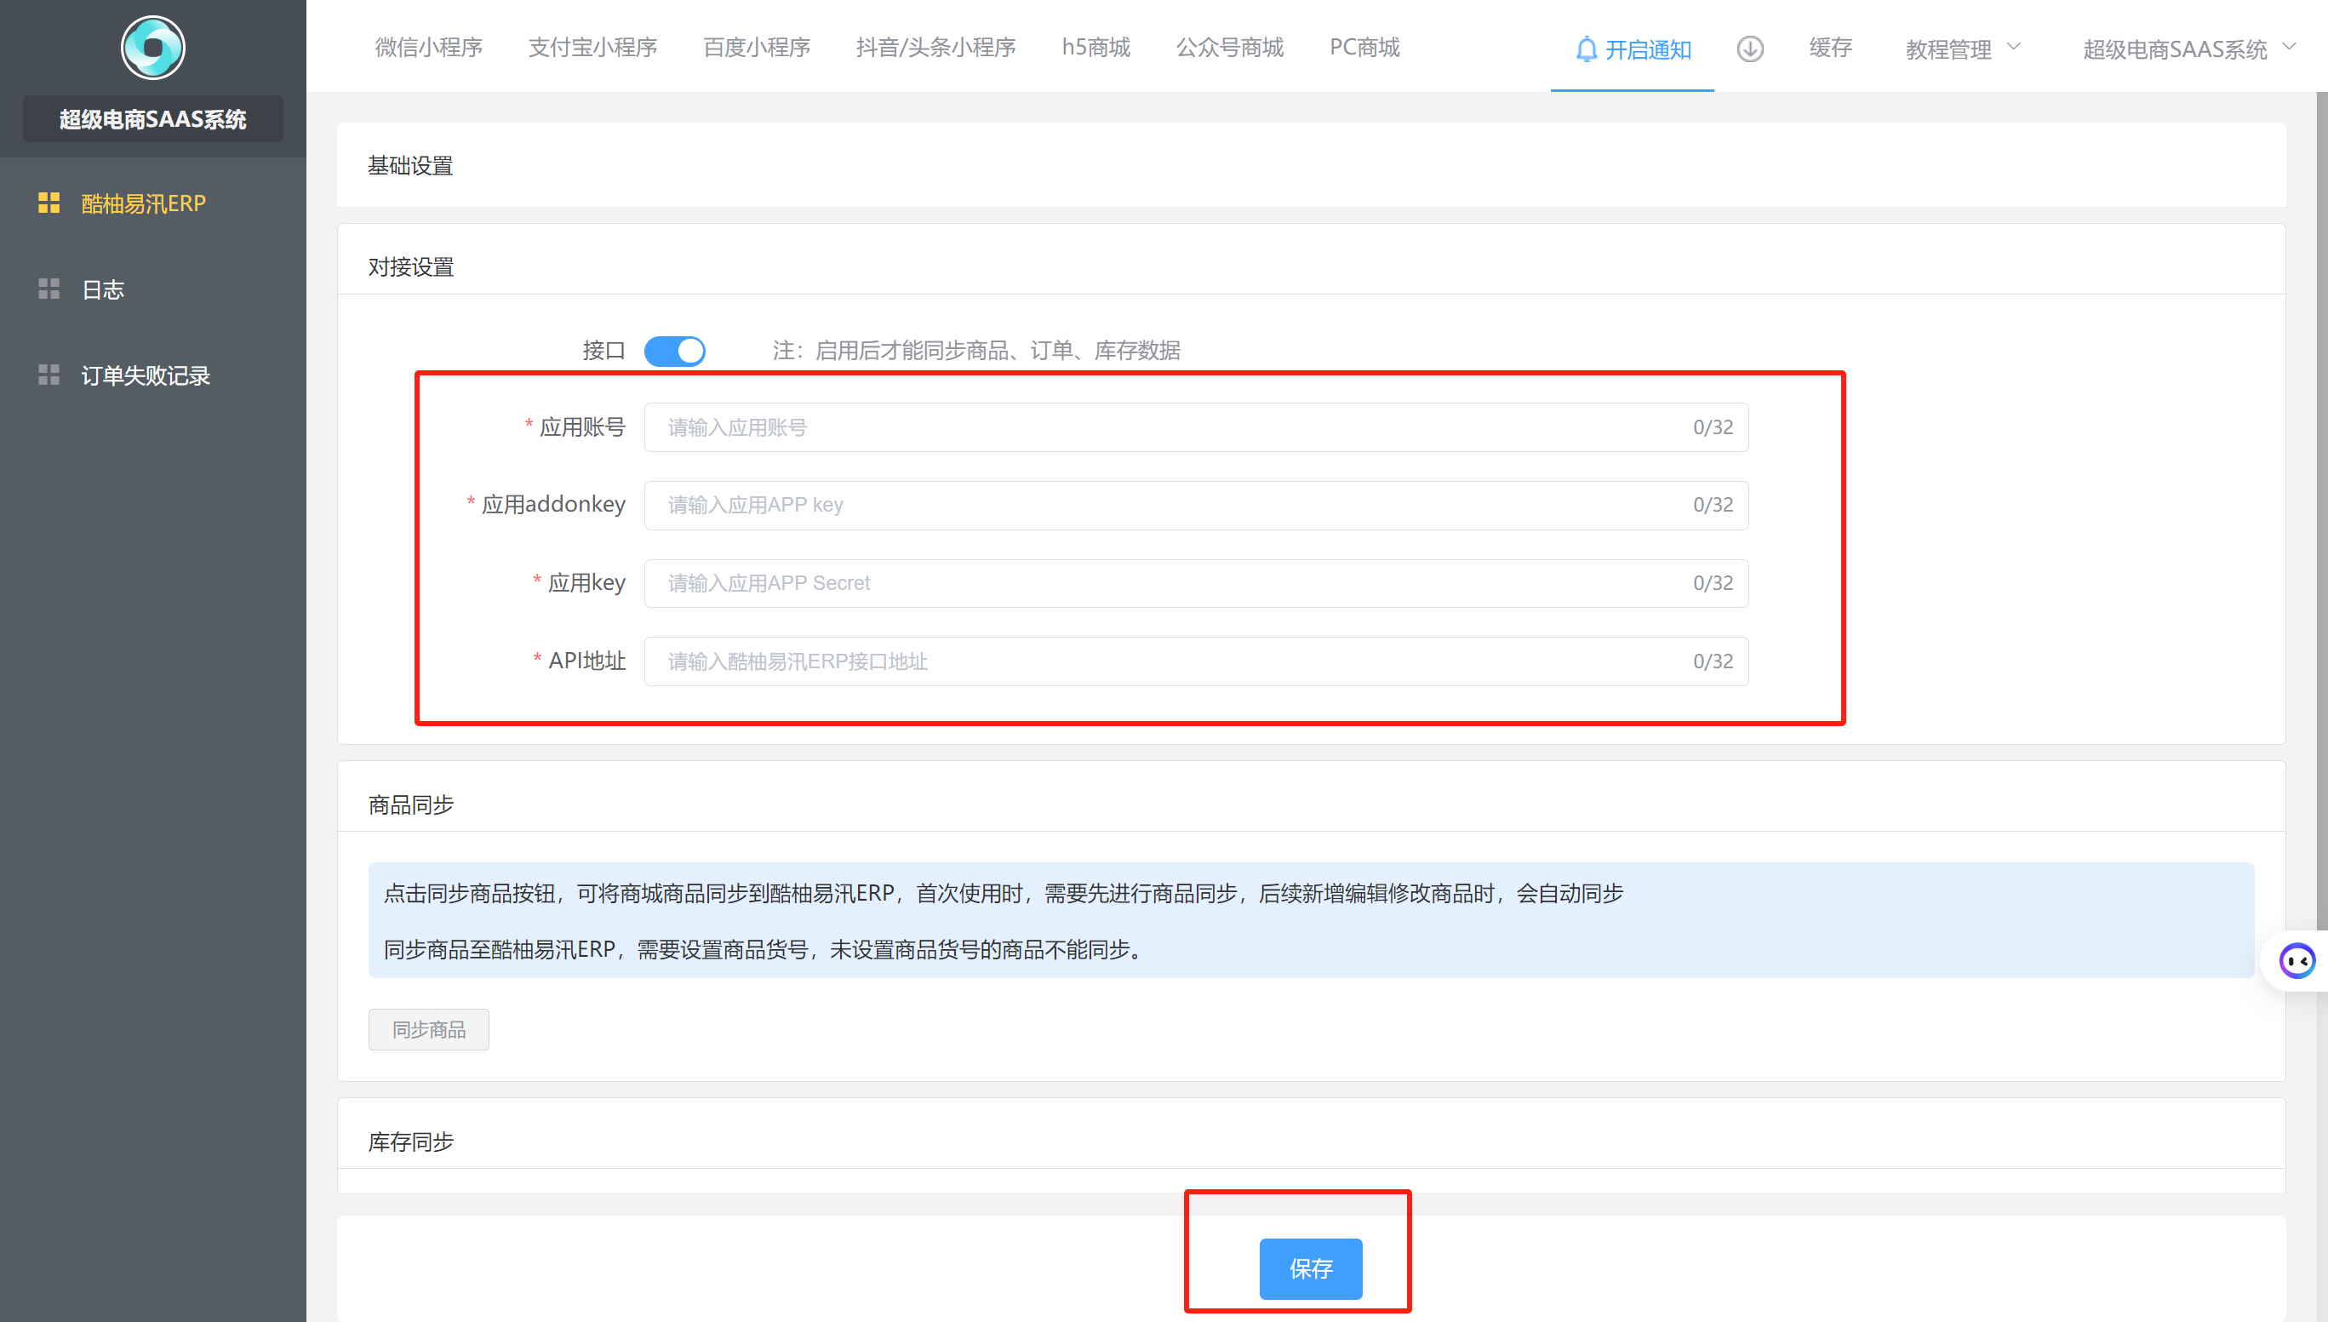Switch to 微信小程序 tab

(x=428, y=47)
